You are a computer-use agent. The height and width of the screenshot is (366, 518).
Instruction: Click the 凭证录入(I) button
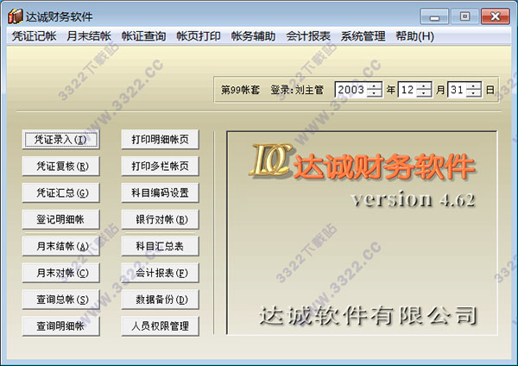pos(60,139)
